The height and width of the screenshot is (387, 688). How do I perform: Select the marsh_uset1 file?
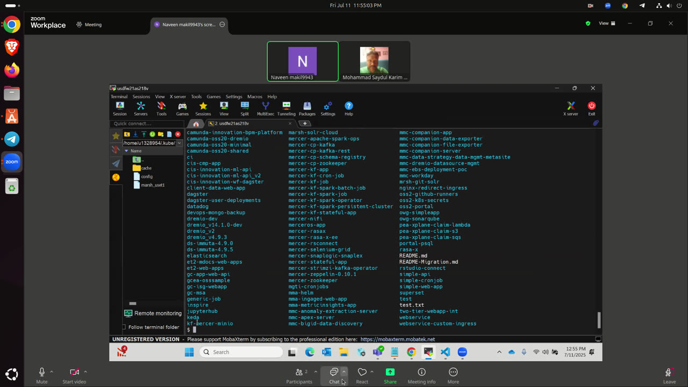pyautogui.click(x=149, y=185)
